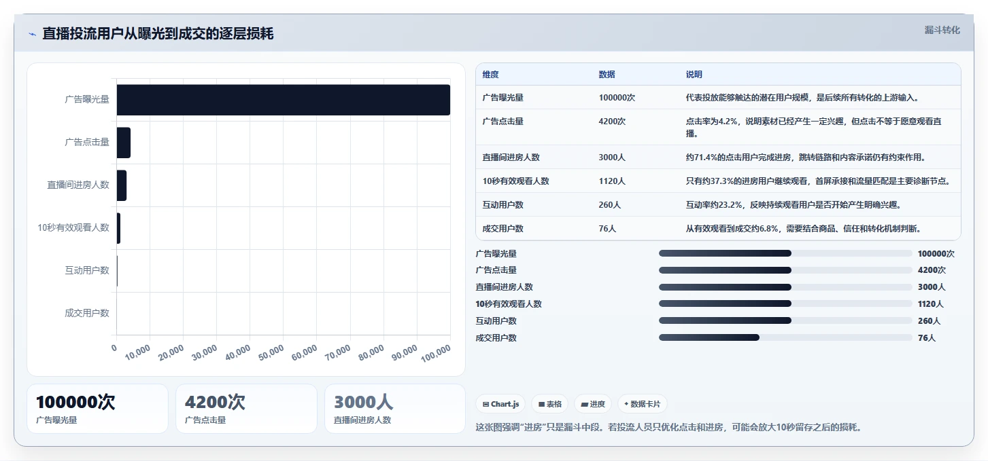Click the 互动用户数 progress bar
The width and height of the screenshot is (988, 461).
tap(785, 320)
